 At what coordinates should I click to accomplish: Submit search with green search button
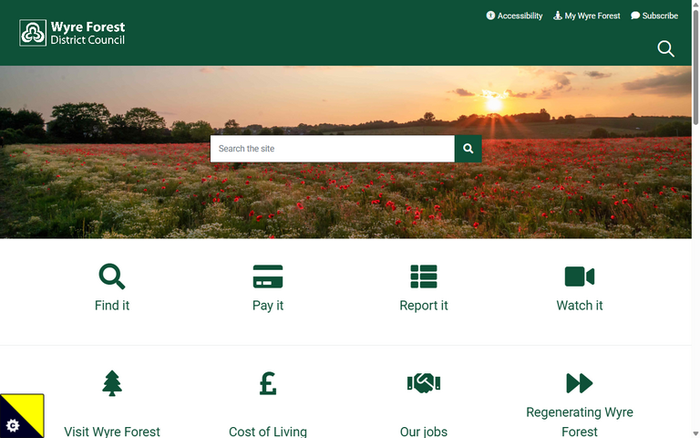pyautogui.click(x=468, y=149)
